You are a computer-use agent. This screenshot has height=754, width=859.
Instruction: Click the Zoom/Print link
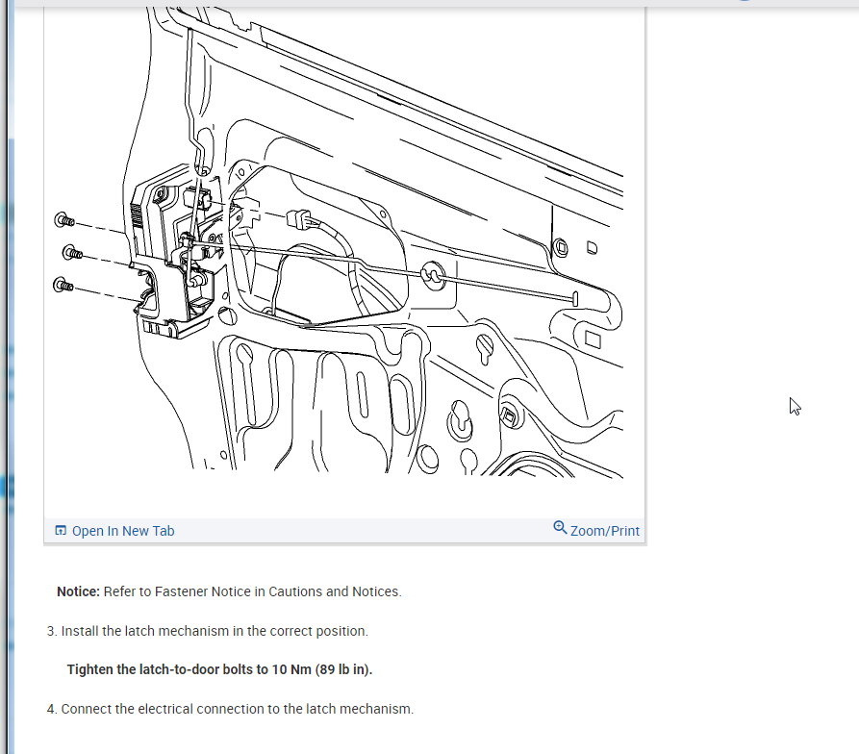(x=604, y=531)
